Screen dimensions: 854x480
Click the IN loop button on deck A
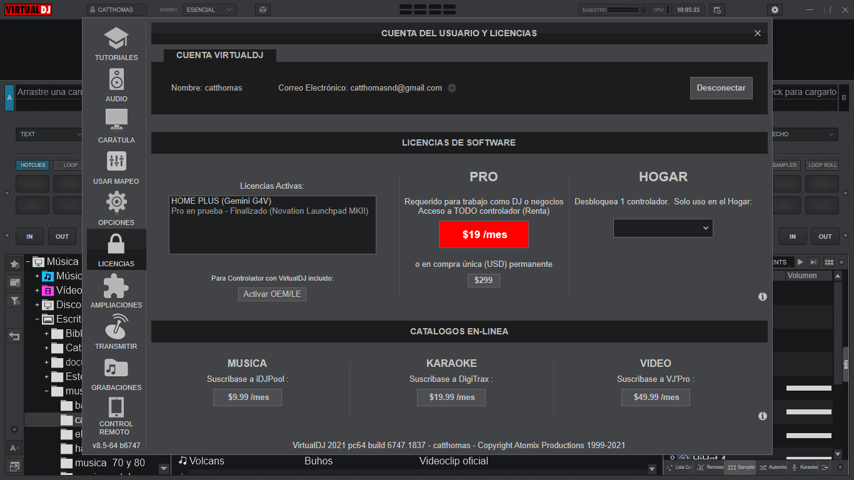29,236
